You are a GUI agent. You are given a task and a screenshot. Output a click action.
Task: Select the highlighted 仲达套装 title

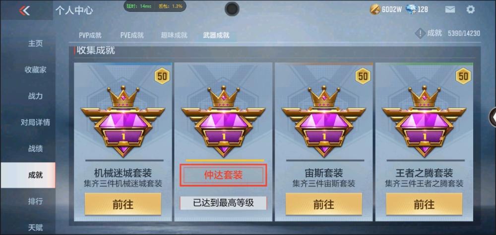click(223, 175)
